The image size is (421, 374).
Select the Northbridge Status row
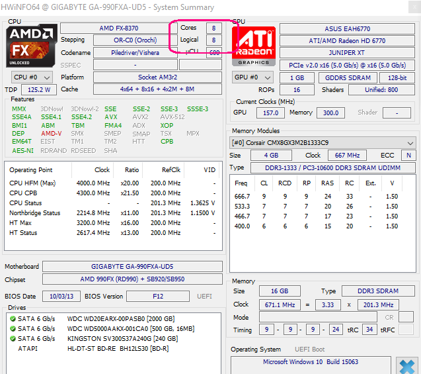coord(113,213)
